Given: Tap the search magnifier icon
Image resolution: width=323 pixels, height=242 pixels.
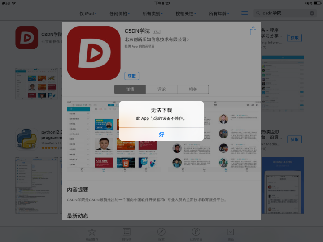Looking at the screenshot, I should click(x=258, y=13).
